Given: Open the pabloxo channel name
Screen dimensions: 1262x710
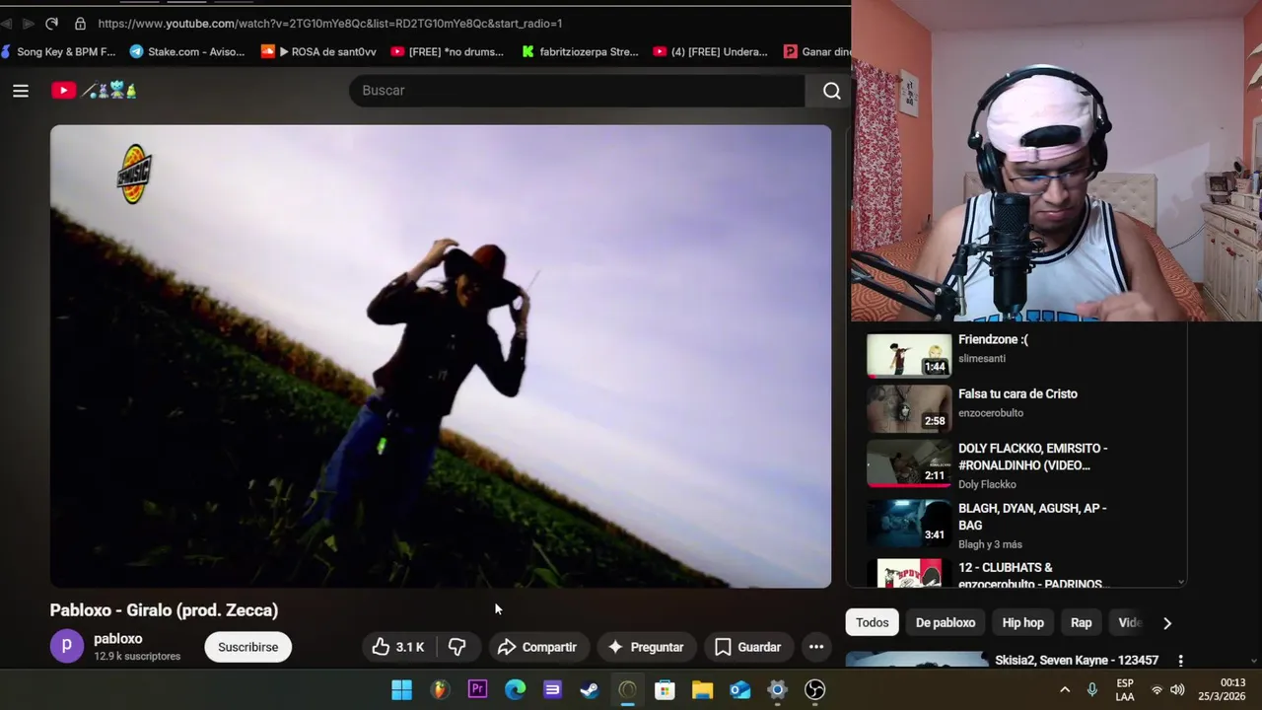Looking at the screenshot, I should pos(118,639).
